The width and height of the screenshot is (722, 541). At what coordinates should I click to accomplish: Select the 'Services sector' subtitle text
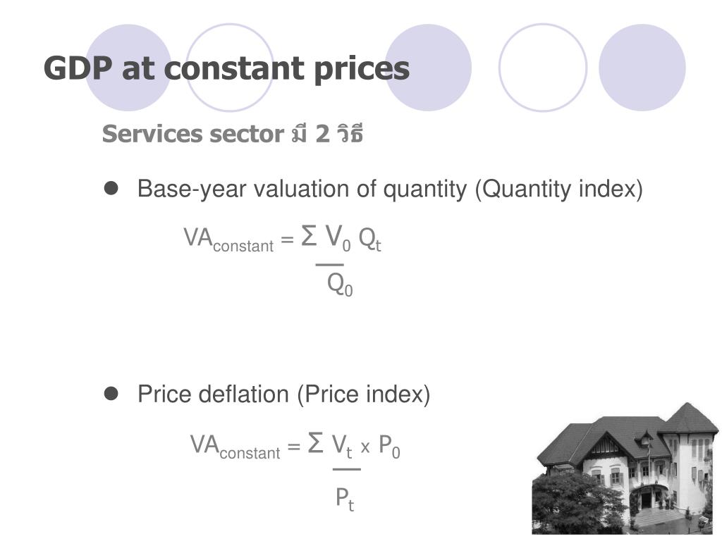[x=193, y=134]
